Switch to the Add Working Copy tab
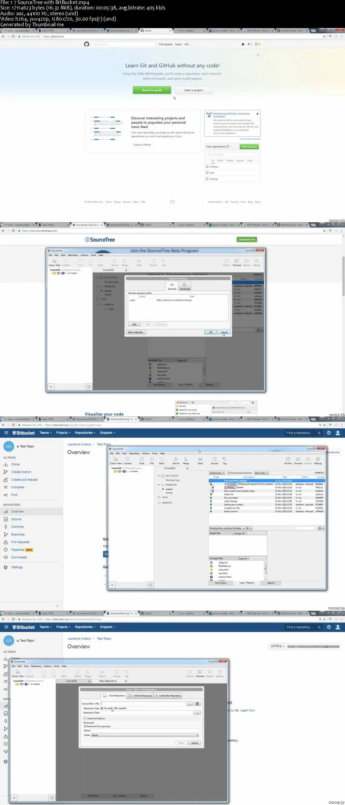 (140, 696)
